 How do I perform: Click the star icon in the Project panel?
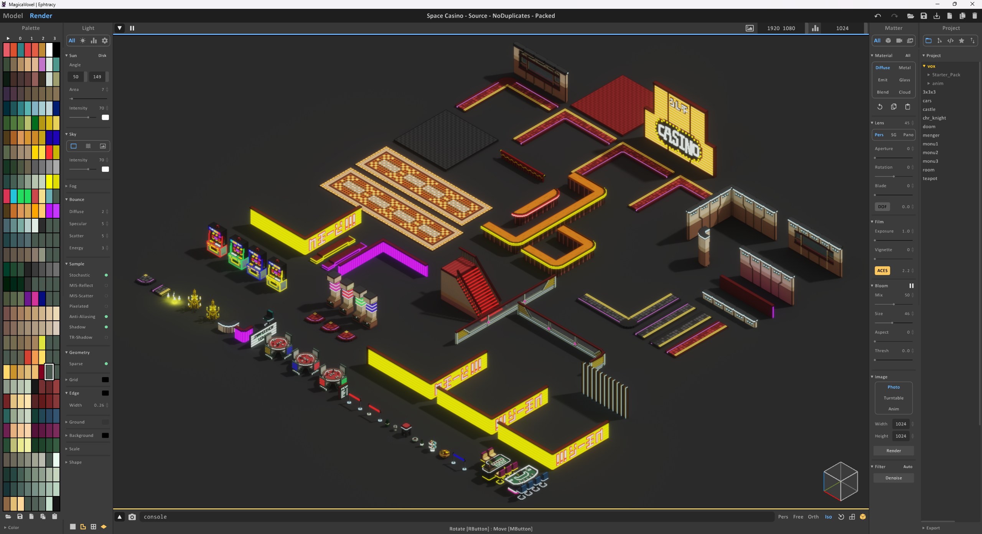click(961, 41)
